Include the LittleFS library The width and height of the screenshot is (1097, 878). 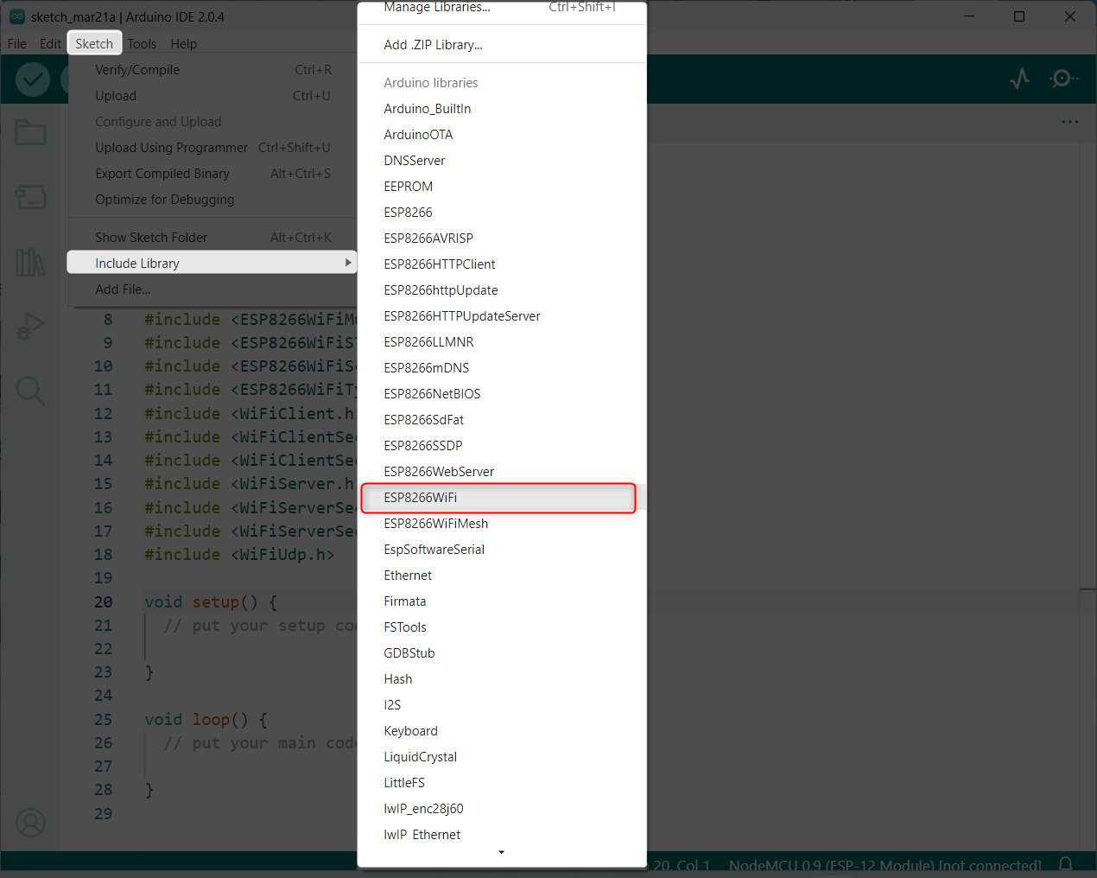pos(502,783)
